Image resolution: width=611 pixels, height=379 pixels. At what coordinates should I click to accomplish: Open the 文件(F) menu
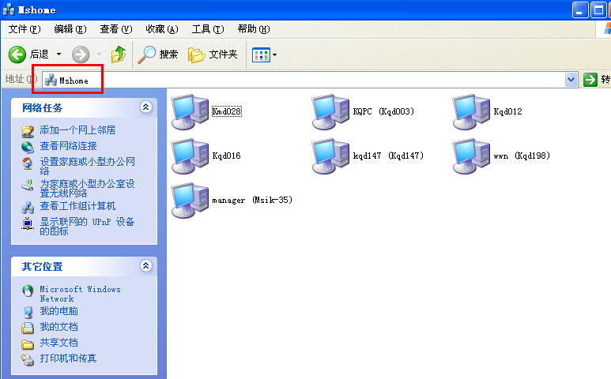click(24, 29)
